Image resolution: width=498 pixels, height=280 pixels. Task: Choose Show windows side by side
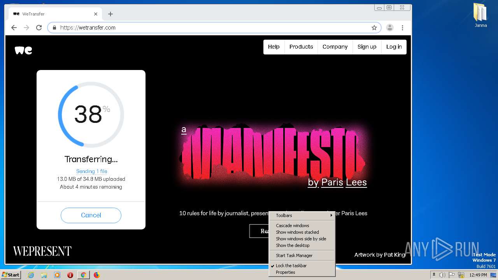click(x=302, y=239)
